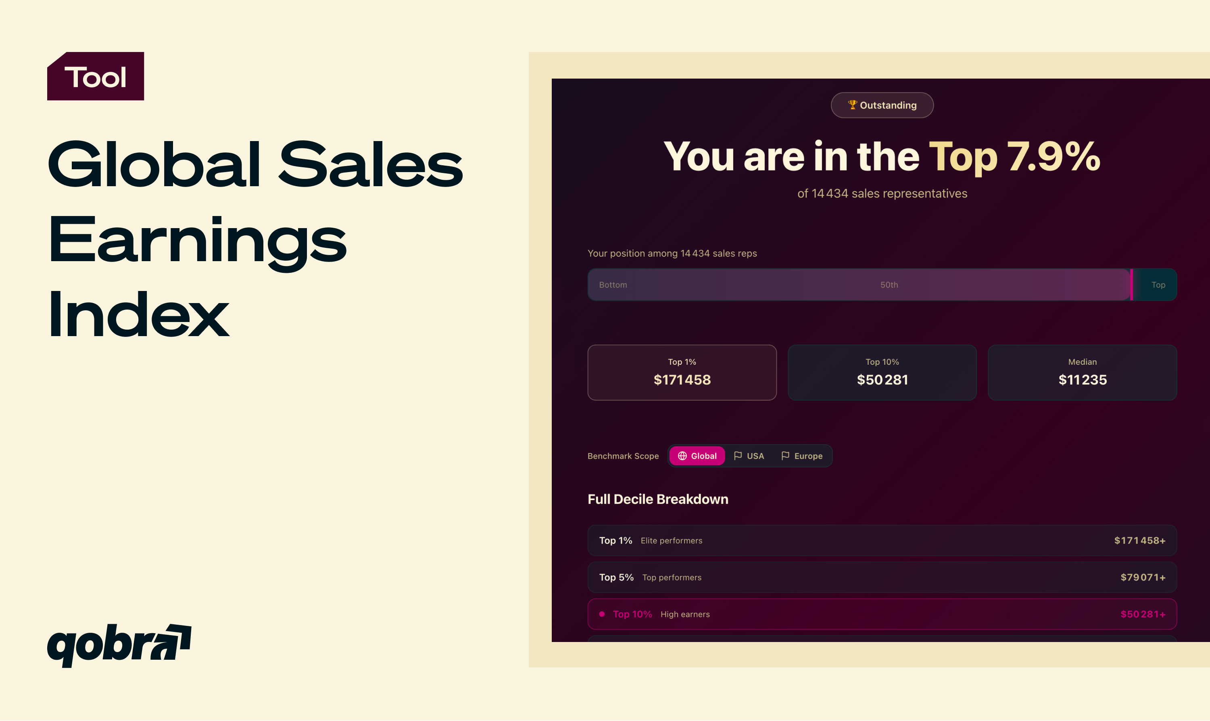Click the Outstanding achievement badge
Viewport: 1210px width, 721px height.
point(882,105)
